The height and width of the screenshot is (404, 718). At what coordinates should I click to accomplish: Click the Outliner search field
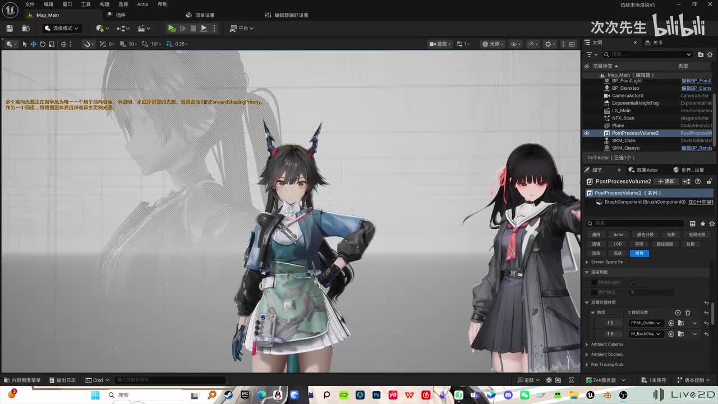(648, 54)
